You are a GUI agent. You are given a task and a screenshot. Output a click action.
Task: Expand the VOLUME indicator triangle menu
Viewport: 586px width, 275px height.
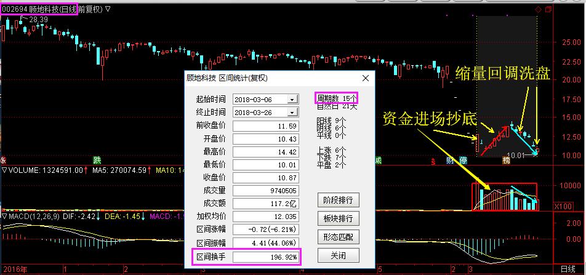pyautogui.click(x=4, y=170)
